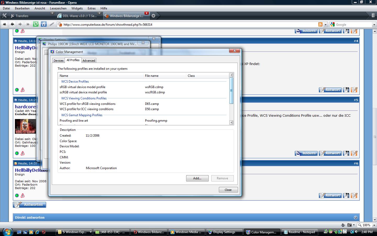Go back with the left arrow
Screen dimensions: 377x236
[x=12, y=24]
